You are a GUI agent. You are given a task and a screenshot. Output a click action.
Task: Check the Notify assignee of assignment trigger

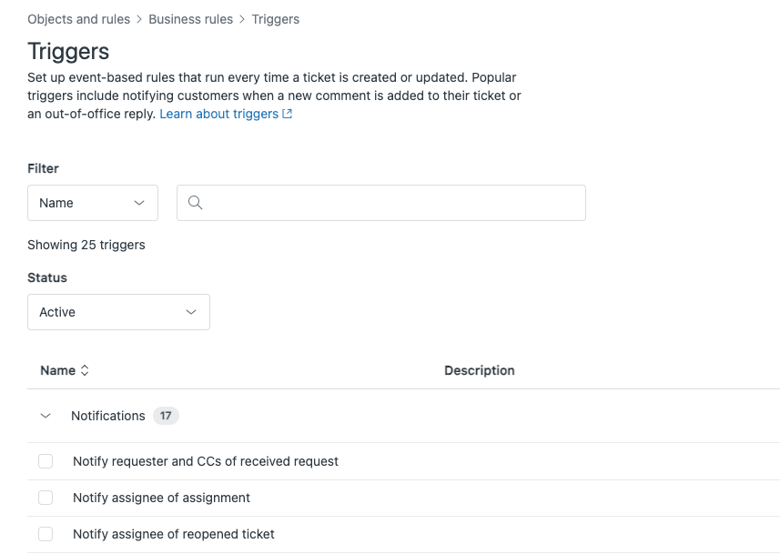(46, 498)
